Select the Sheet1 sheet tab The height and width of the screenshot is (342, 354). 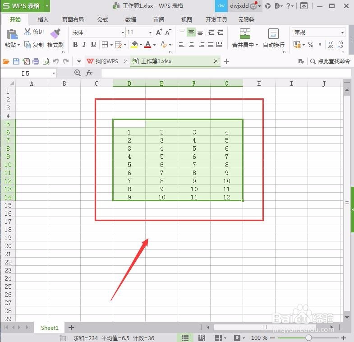tap(50, 328)
